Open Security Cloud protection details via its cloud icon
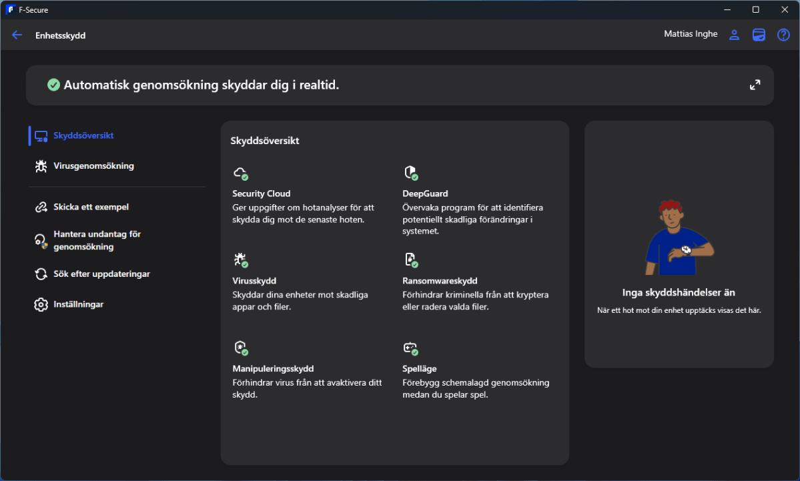 (x=241, y=173)
